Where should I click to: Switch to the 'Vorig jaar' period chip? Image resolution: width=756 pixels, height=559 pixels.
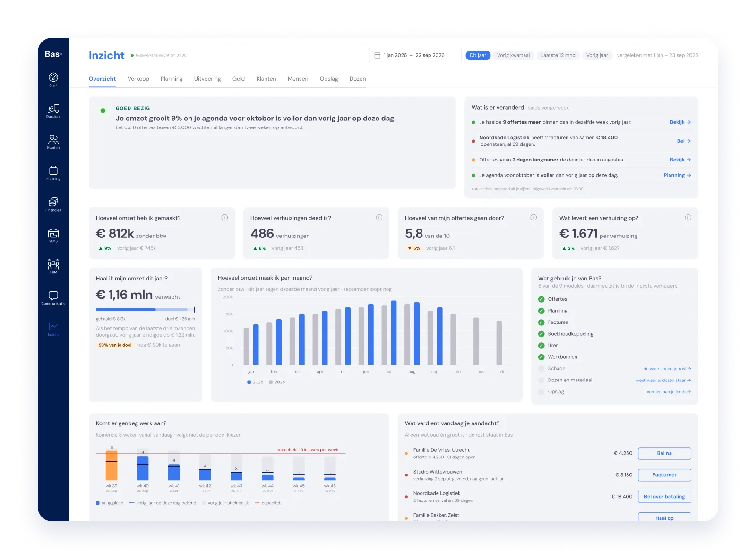click(597, 55)
